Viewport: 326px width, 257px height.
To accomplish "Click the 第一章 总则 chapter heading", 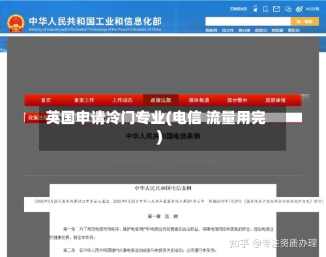I will [x=163, y=217].
